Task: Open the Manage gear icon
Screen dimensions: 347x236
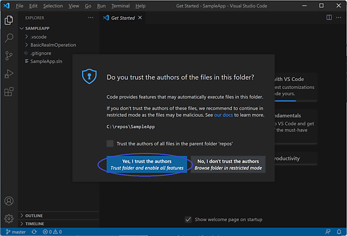Action: [9, 219]
